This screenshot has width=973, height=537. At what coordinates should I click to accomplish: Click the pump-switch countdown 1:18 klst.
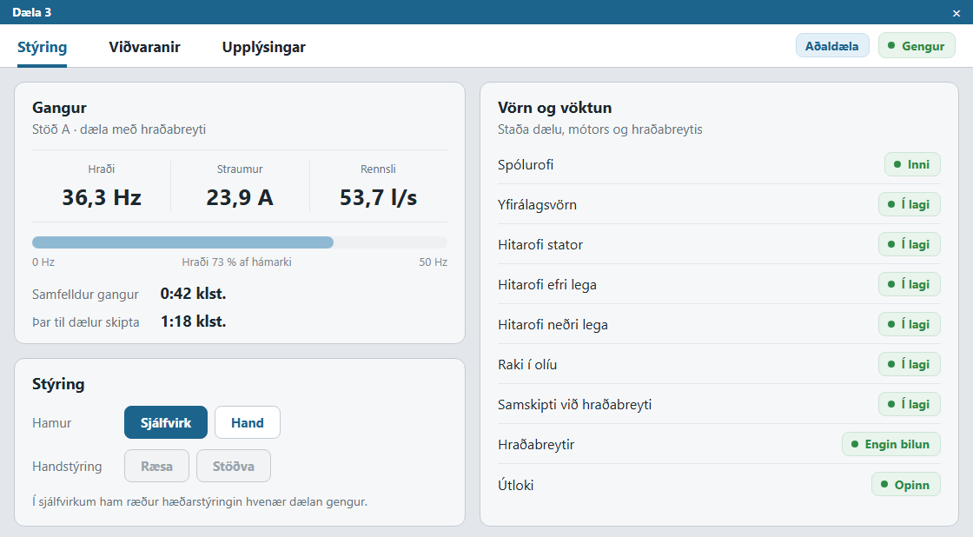point(193,322)
